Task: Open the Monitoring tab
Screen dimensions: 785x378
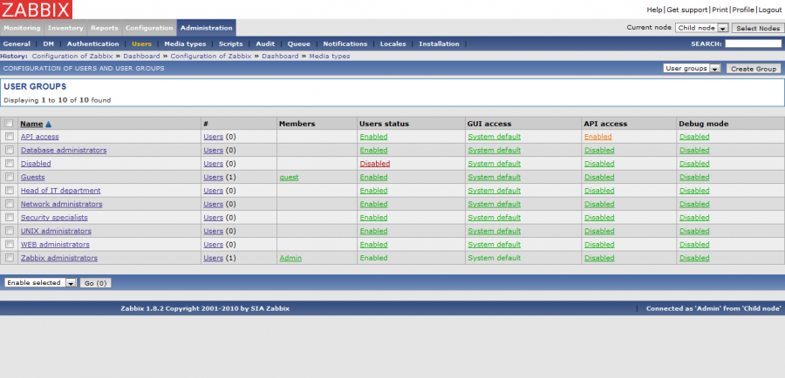Action: (22, 28)
